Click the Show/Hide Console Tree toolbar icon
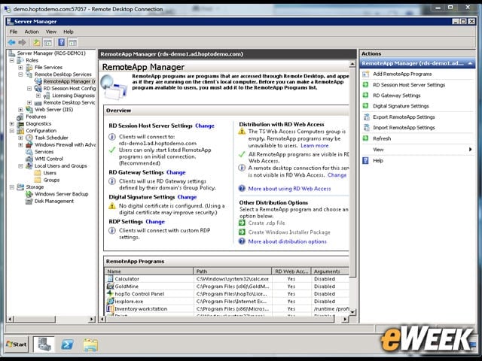Screen dimensions: 482x361 47,42
